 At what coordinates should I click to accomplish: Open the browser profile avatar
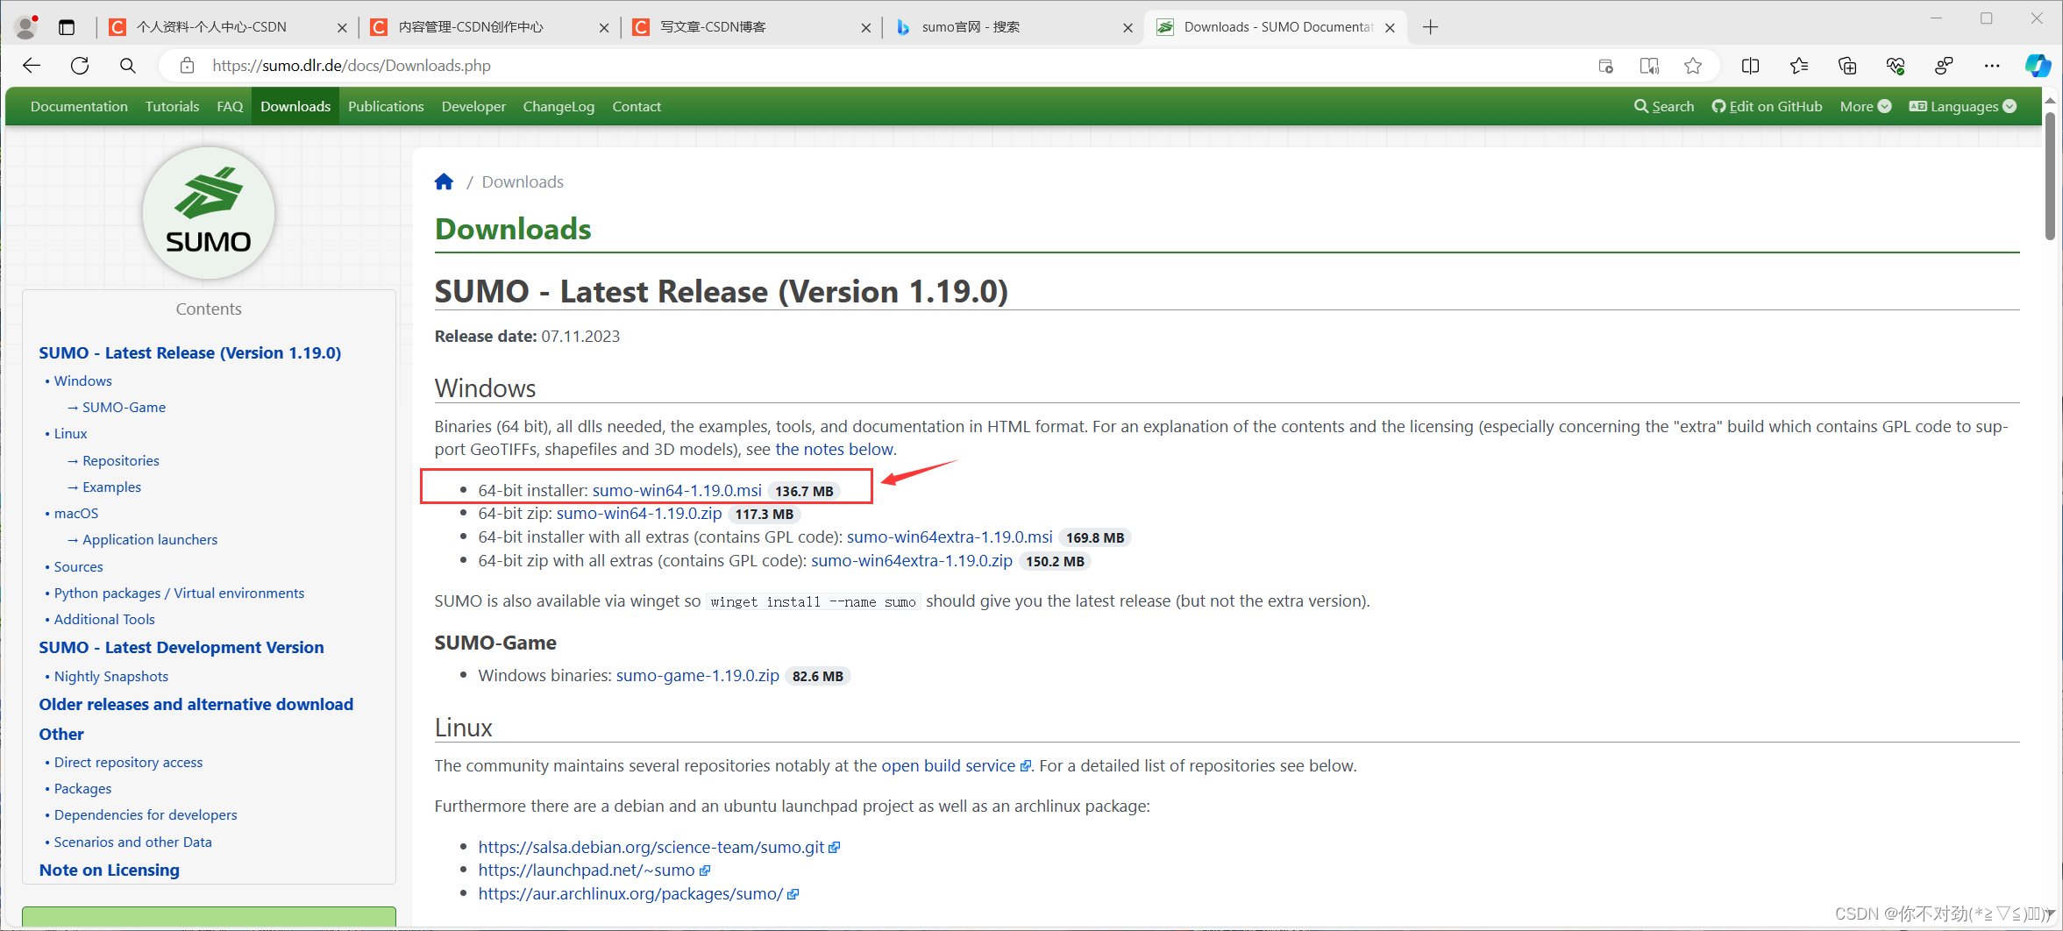pos(26,27)
